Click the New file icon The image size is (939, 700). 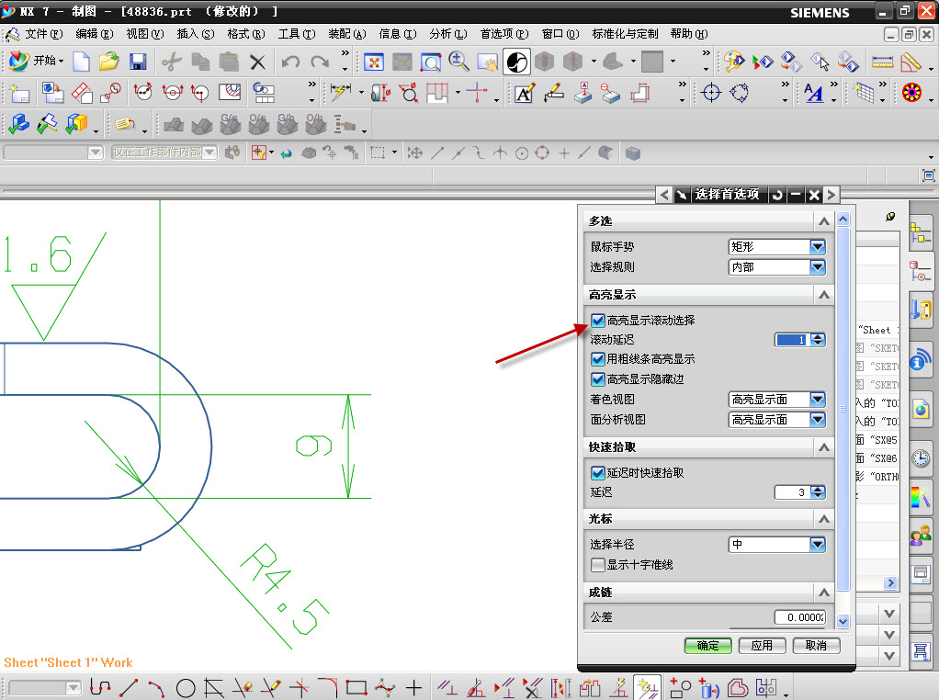pos(81,61)
